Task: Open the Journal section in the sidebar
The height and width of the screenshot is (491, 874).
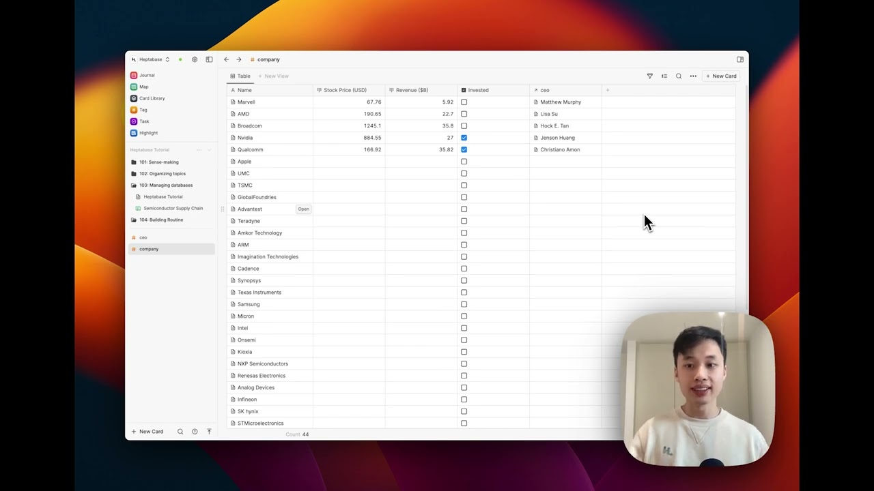Action: (143, 75)
